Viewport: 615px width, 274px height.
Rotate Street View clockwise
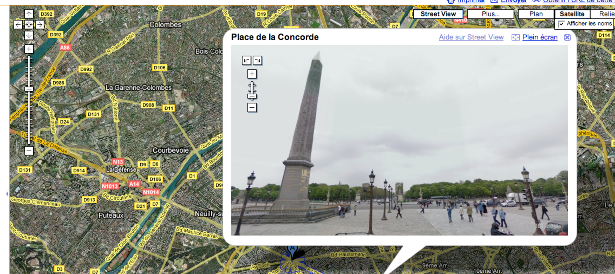(x=257, y=60)
